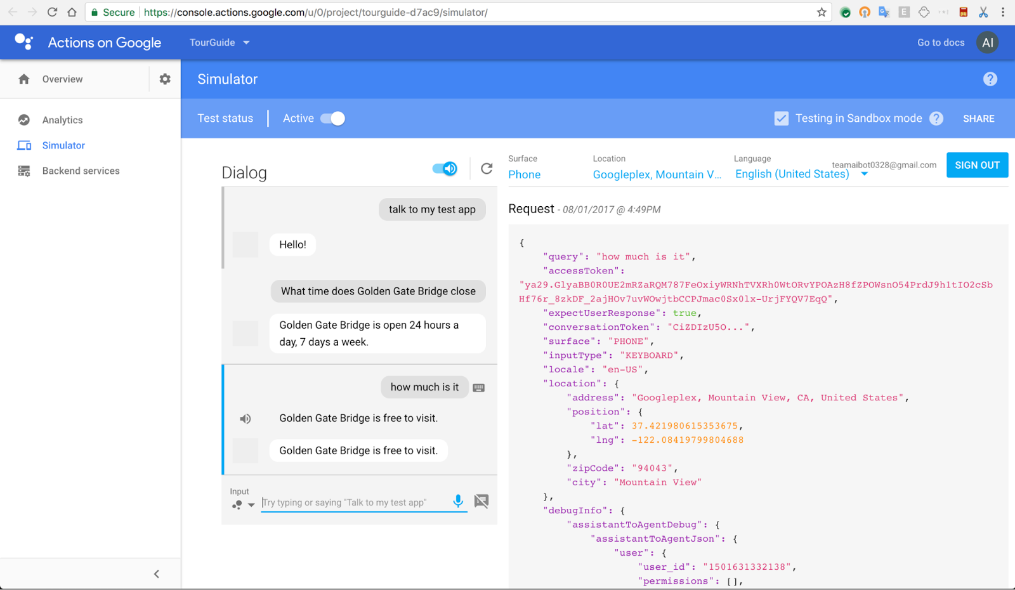This screenshot has width=1015, height=590.
Task: Open Chrome's three-dot menu
Action: click(x=1003, y=12)
